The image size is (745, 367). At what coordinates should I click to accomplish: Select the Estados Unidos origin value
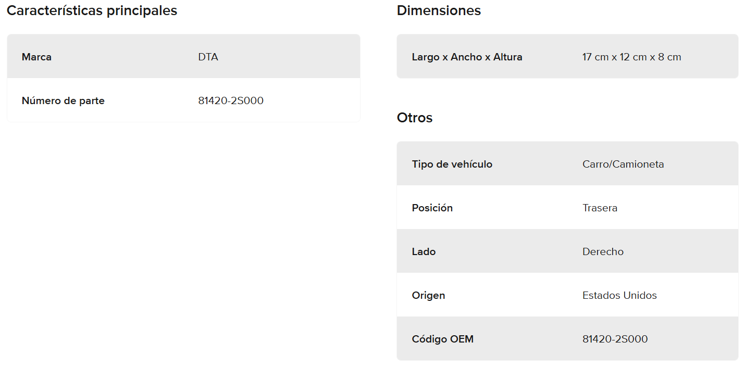[x=619, y=296]
